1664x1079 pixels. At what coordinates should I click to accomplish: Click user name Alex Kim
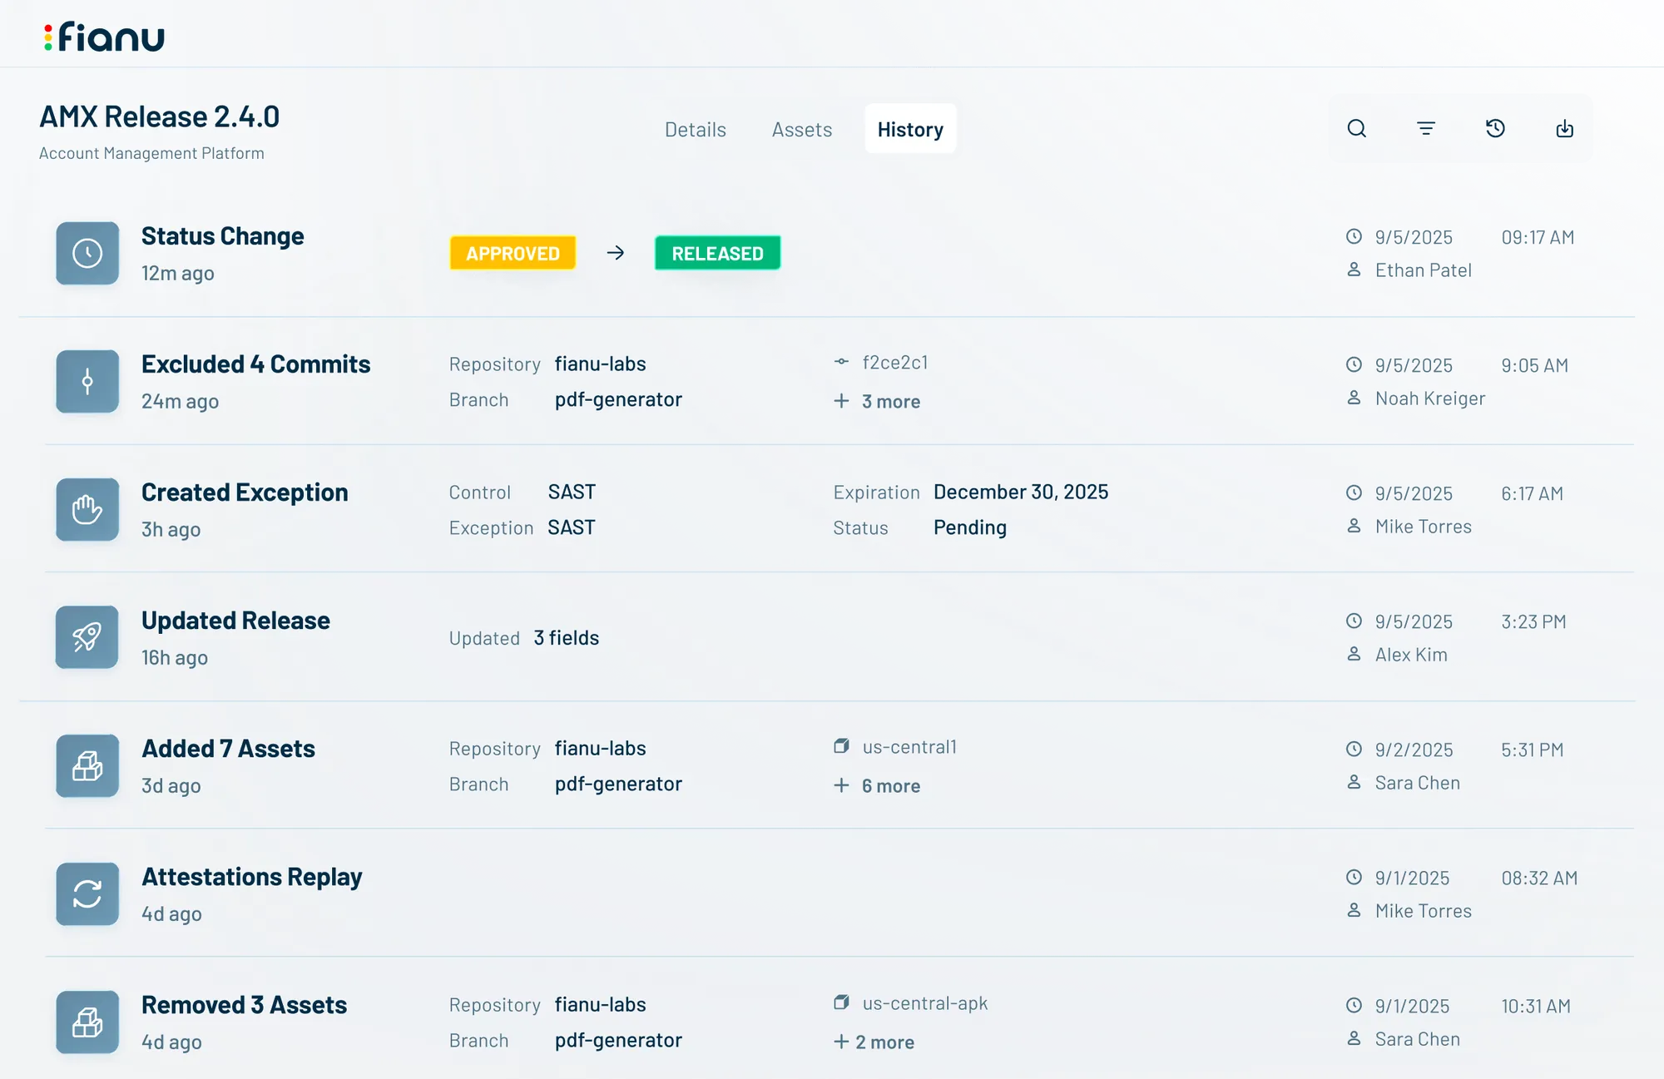coord(1411,655)
